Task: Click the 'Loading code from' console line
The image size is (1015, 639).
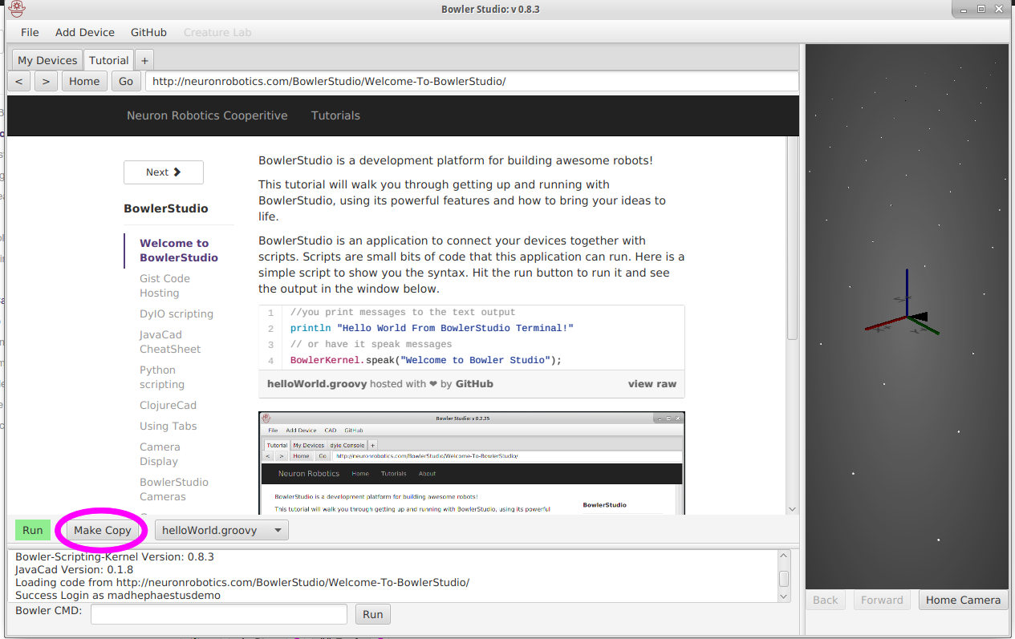Action: (242, 582)
